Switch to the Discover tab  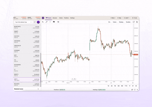click(x=55, y=18)
